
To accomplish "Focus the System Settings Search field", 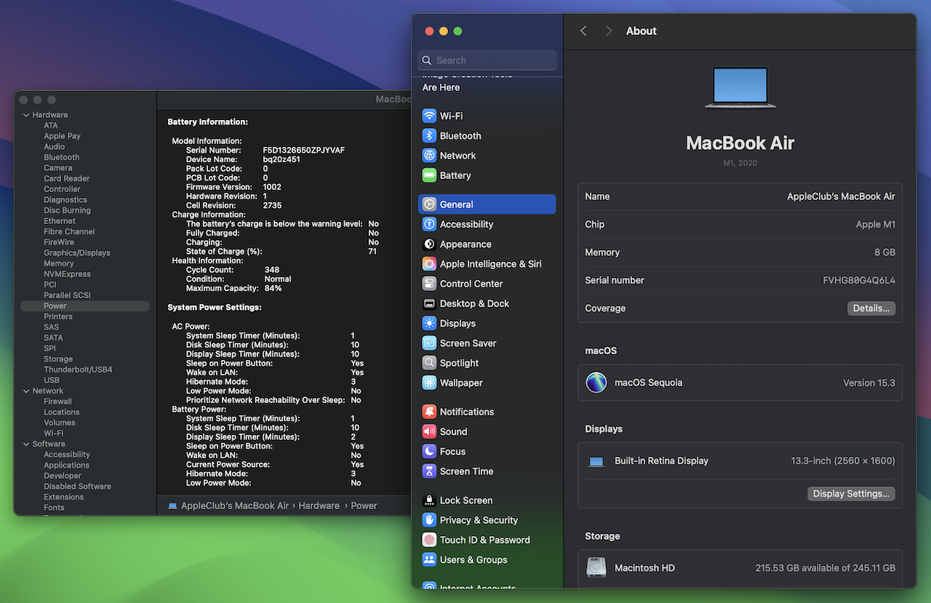I will pos(487,60).
